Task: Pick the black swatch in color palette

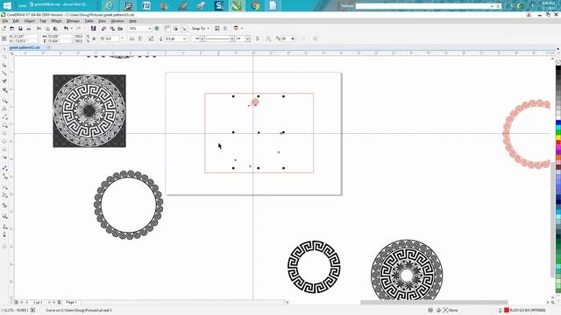Action: (x=558, y=68)
